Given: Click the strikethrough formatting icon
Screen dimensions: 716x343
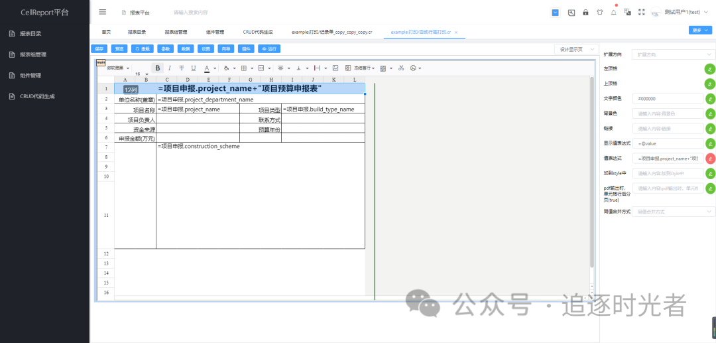Looking at the screenshot, I should 182,68.
